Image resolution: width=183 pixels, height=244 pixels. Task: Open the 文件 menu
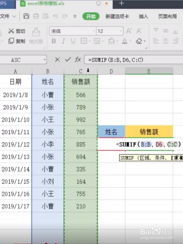pos(5,16)
